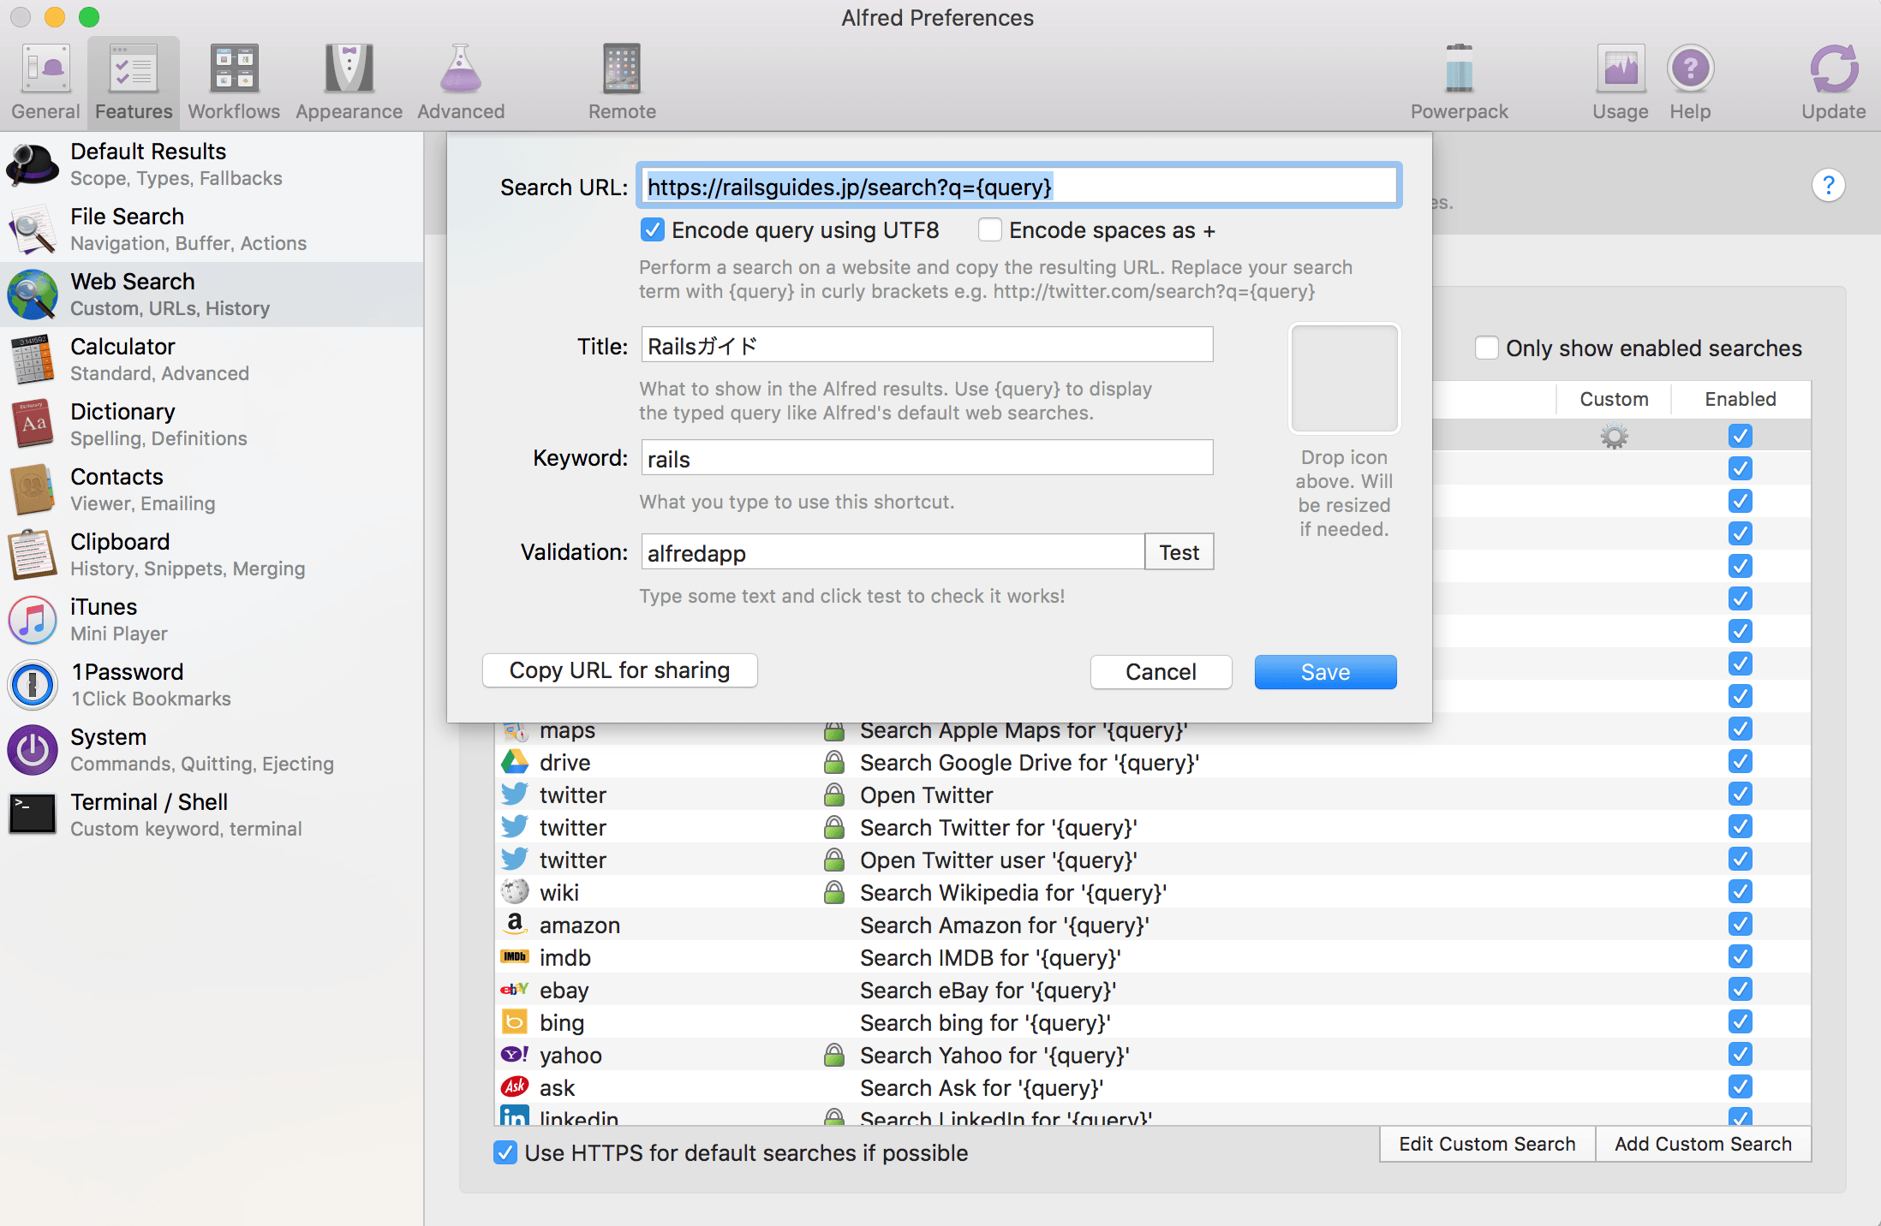Select File Search in the sidebar
The image size is (1881, 1226).
coord(212,229)
